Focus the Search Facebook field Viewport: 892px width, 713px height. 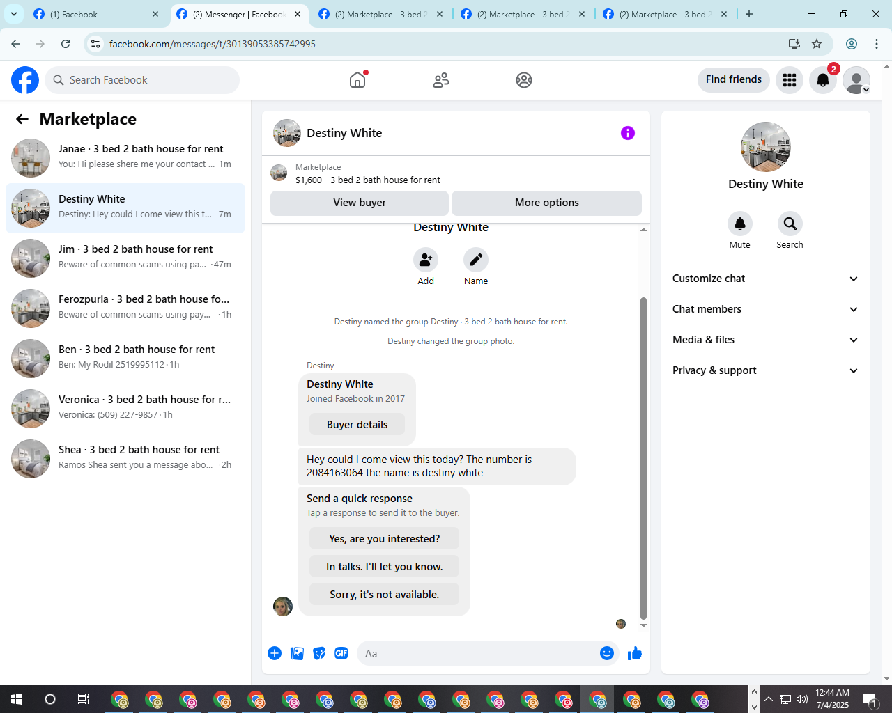click(142, 80)
